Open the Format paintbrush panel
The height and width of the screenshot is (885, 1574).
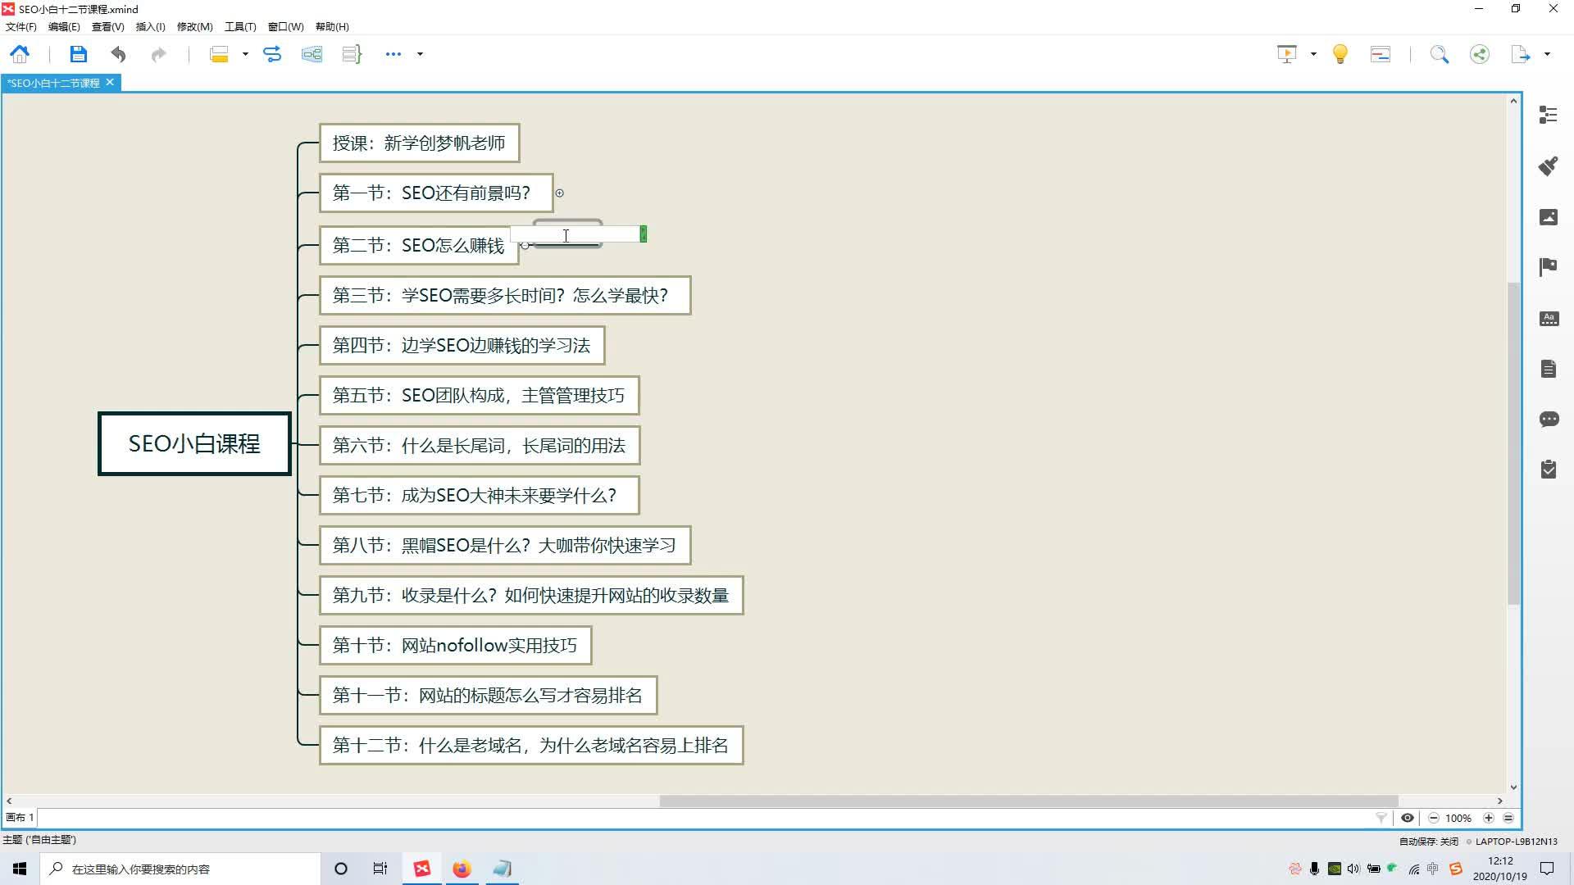pyautogui.click(x=1548, y=166)
